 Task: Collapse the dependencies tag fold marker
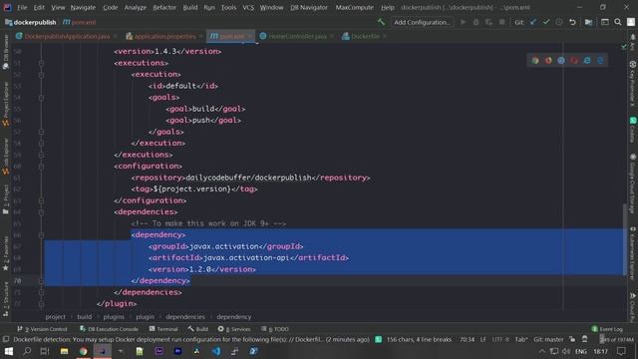[41, 212]
